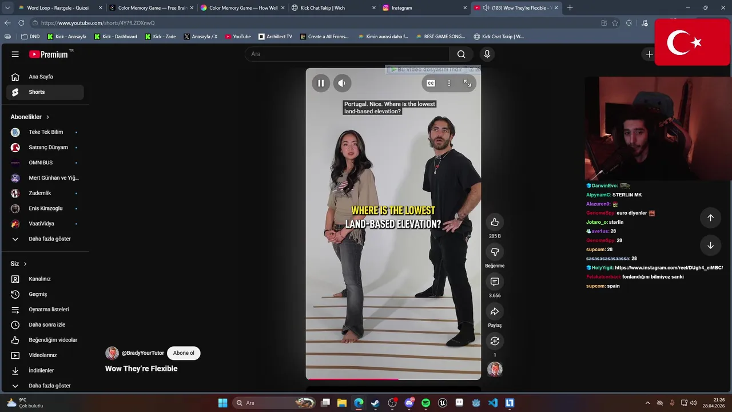Select Shorts in the sidebar
This screenshot has width=732, height=412.
45,92
